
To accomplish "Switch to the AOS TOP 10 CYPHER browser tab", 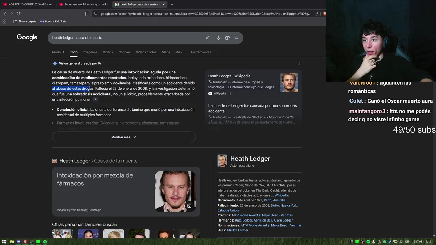I will (x=28, y=4).
